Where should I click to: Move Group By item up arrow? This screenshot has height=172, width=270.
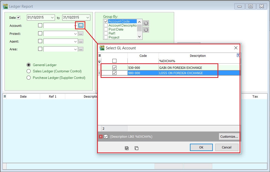coord(146,23)
